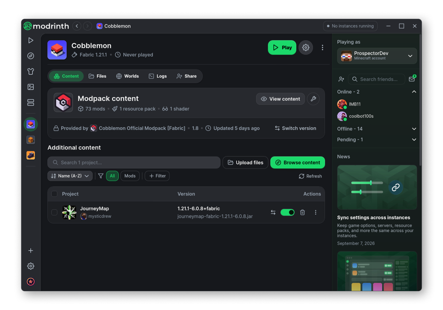Check the select-all Project checkbox
This screenshot has width=443, height=310.
click(x=54, y=194)
